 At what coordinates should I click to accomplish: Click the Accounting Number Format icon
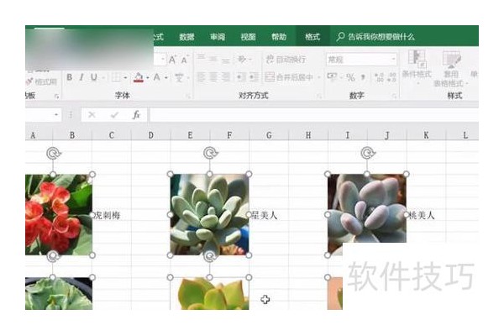tap(332, 76)
